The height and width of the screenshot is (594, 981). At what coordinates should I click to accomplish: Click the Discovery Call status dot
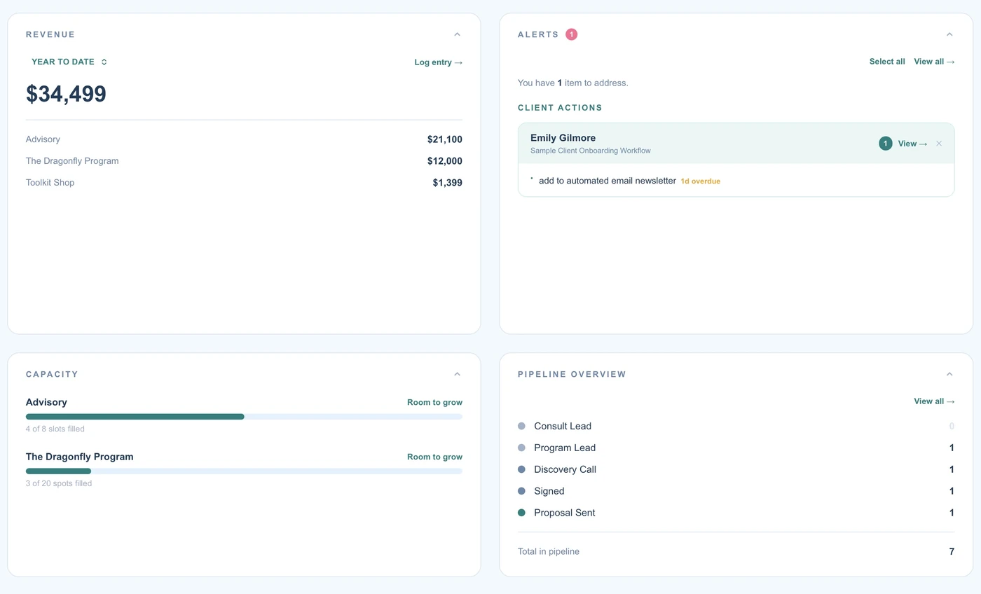(x=521, y=469)
